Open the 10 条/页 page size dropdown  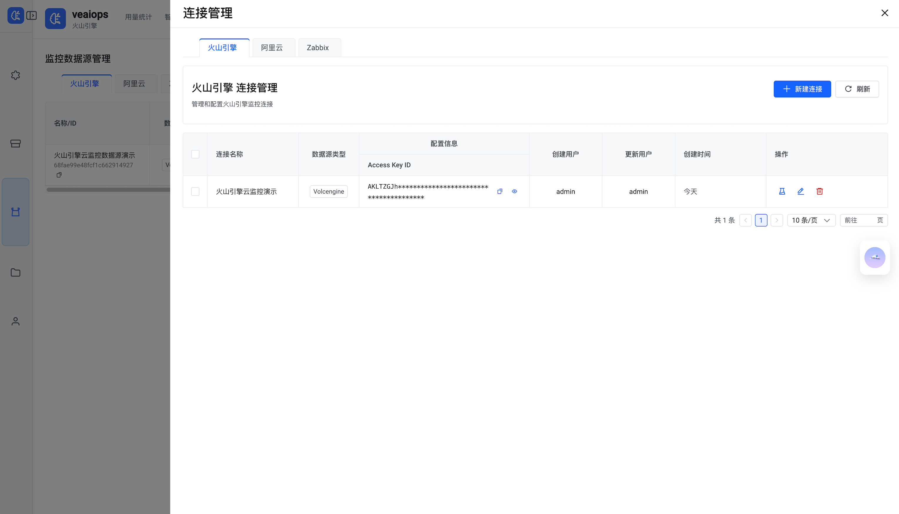pyautogui.click(x=811, y=220)
